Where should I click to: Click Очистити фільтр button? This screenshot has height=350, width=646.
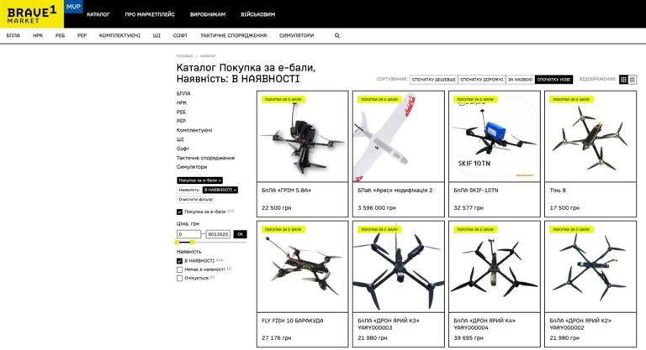196,200
